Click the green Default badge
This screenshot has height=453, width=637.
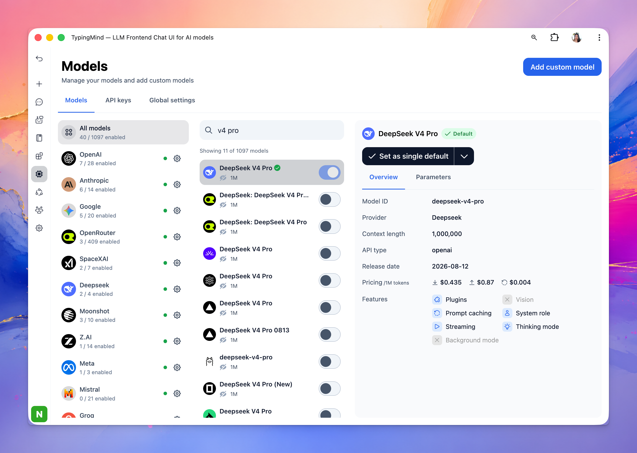pos(459,134)
